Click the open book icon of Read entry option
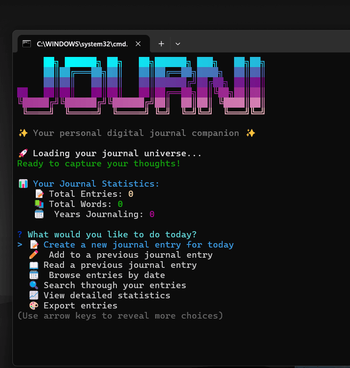This screenshot has height=368, width=350. click(34, 265)
